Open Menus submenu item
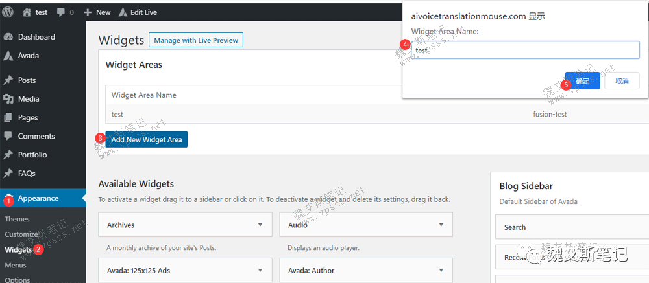Viewport: 649px width, 283px height. pyautogui.click(x=16, y=266)
